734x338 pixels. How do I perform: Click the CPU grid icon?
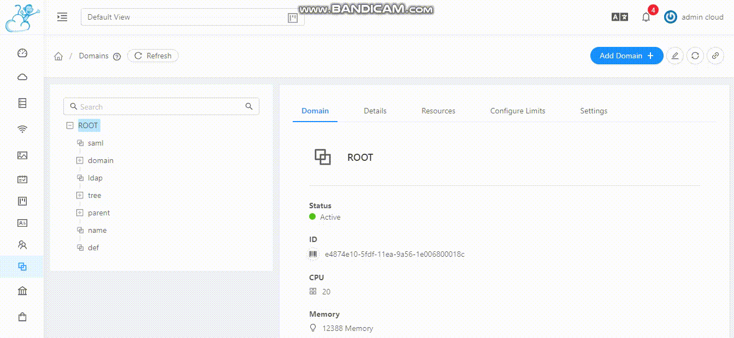pos(313,292)
